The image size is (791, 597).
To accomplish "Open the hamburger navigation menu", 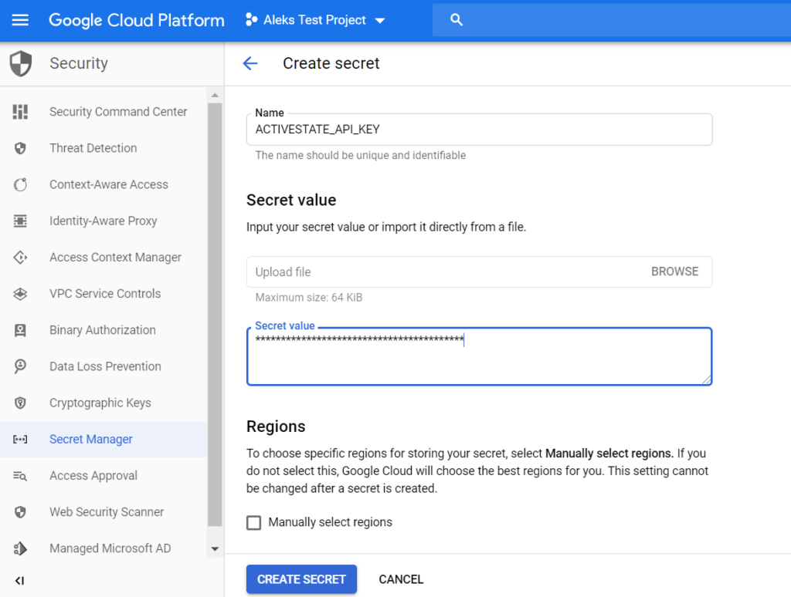I will [x=20, y=20].
